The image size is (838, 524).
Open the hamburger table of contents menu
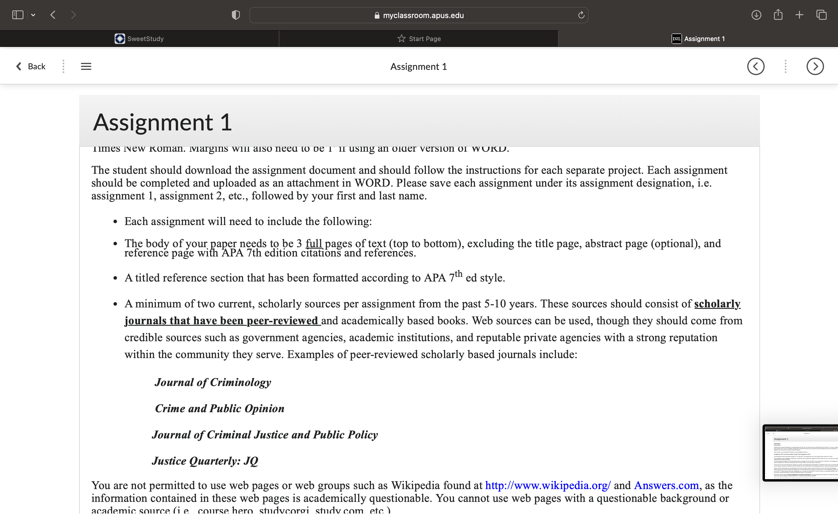tap(86, 66)
